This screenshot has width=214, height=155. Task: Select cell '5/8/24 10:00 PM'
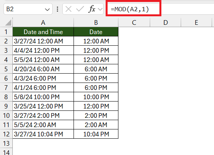tap(43, 97)
